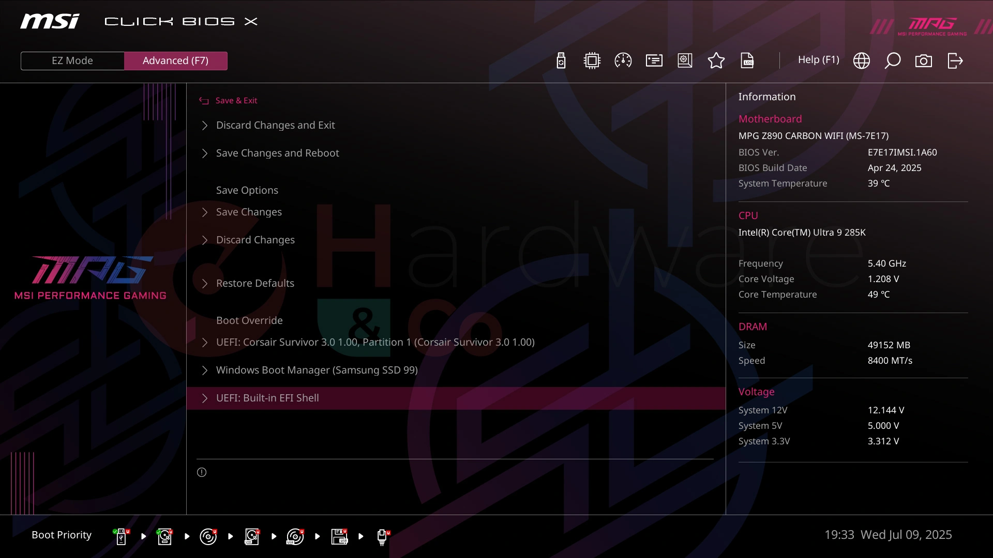Click the BIOS Build Date Apr 24, 2025
This screenshot has width=993, height=558.
894,168
